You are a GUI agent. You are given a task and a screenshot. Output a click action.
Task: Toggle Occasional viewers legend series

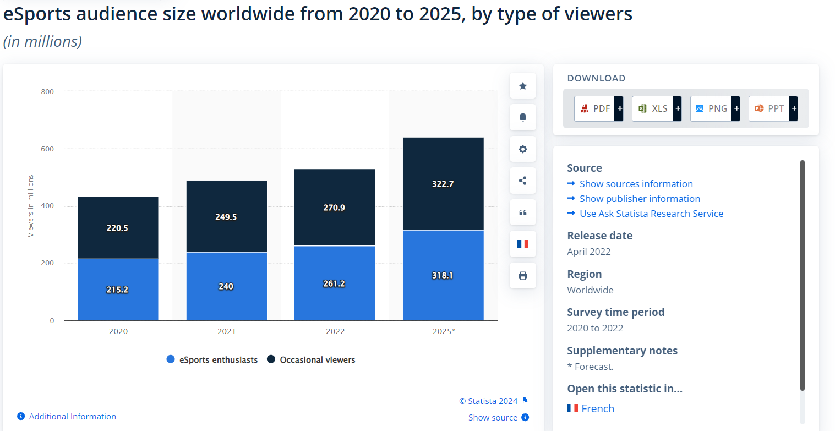(311, 359)
